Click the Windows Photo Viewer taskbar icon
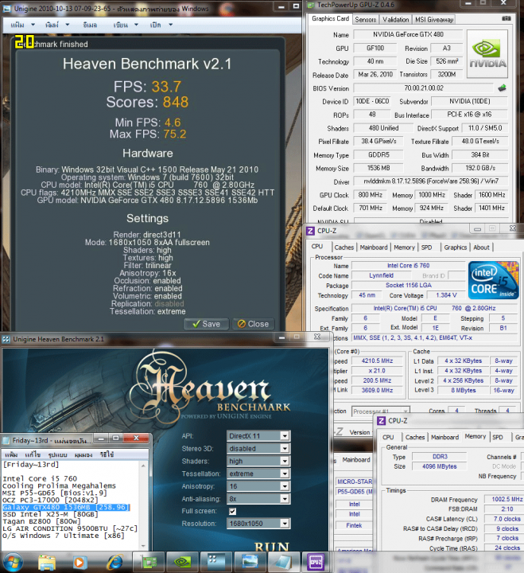The image size is (524, 573). tap(250, 562)
